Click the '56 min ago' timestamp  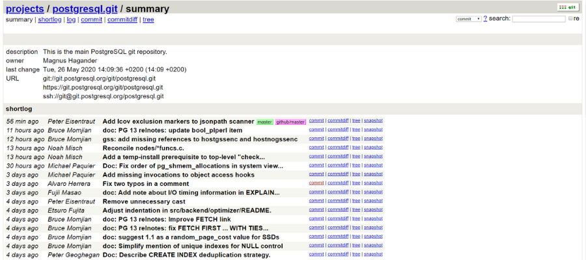[x=22, y=122]
